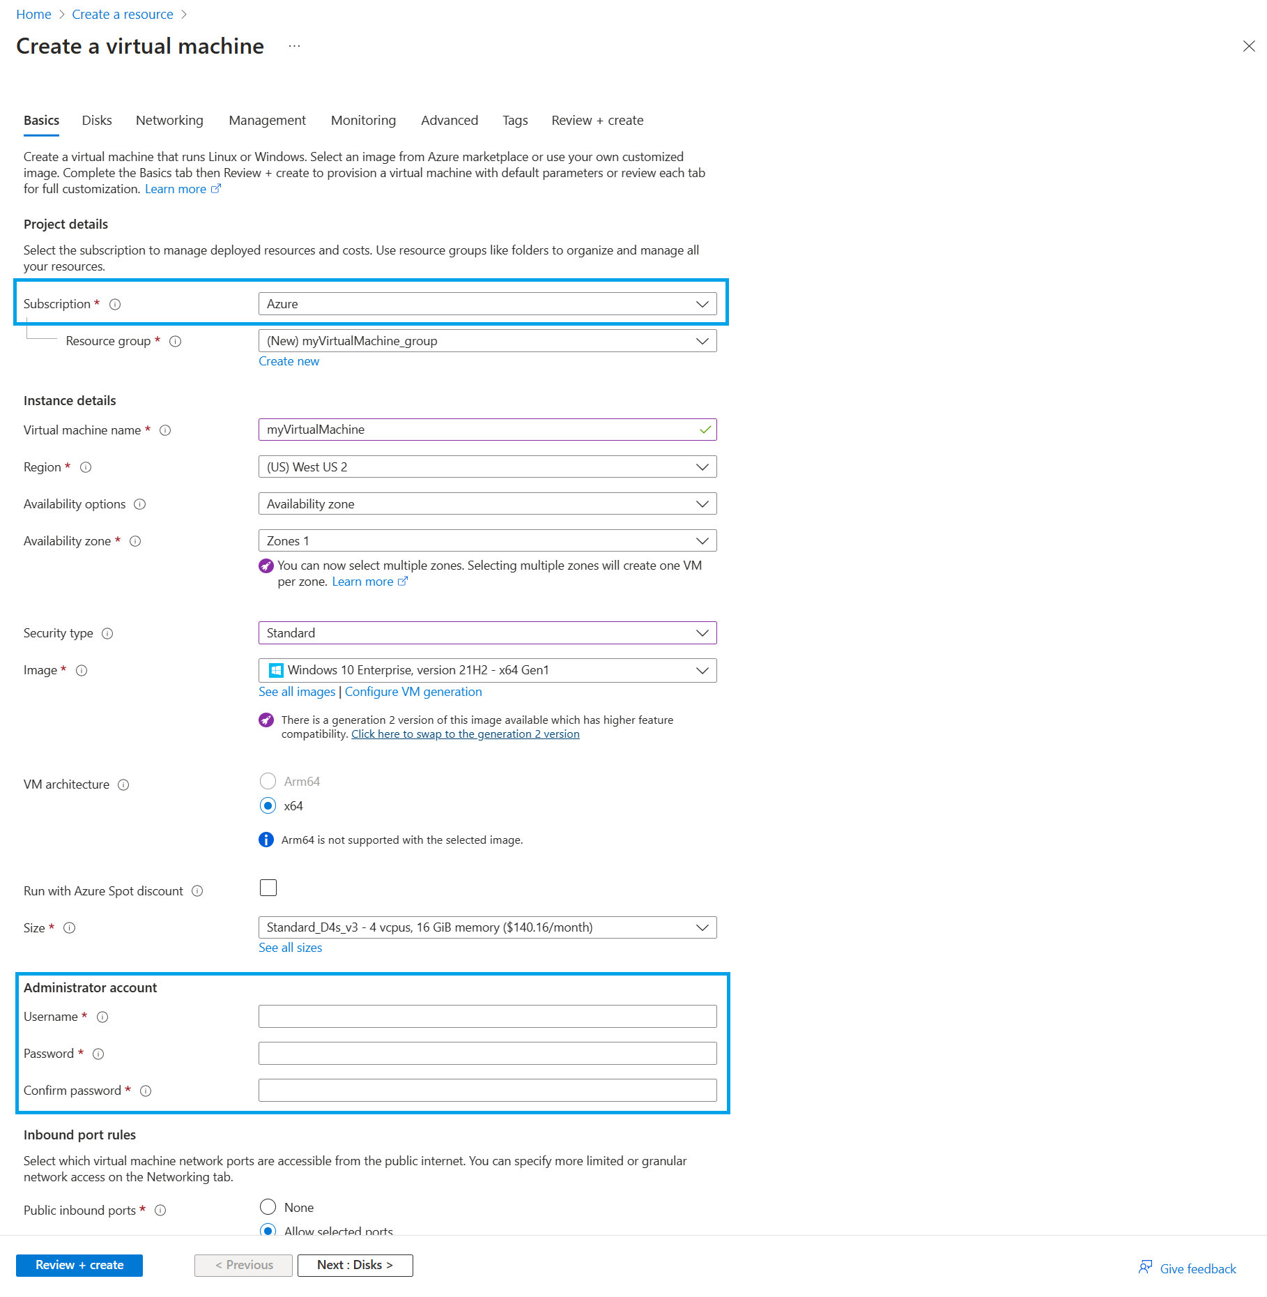This screenshot has height=1297, width=1267.
Task: Click the Image info icon
Action: [82, 671]
